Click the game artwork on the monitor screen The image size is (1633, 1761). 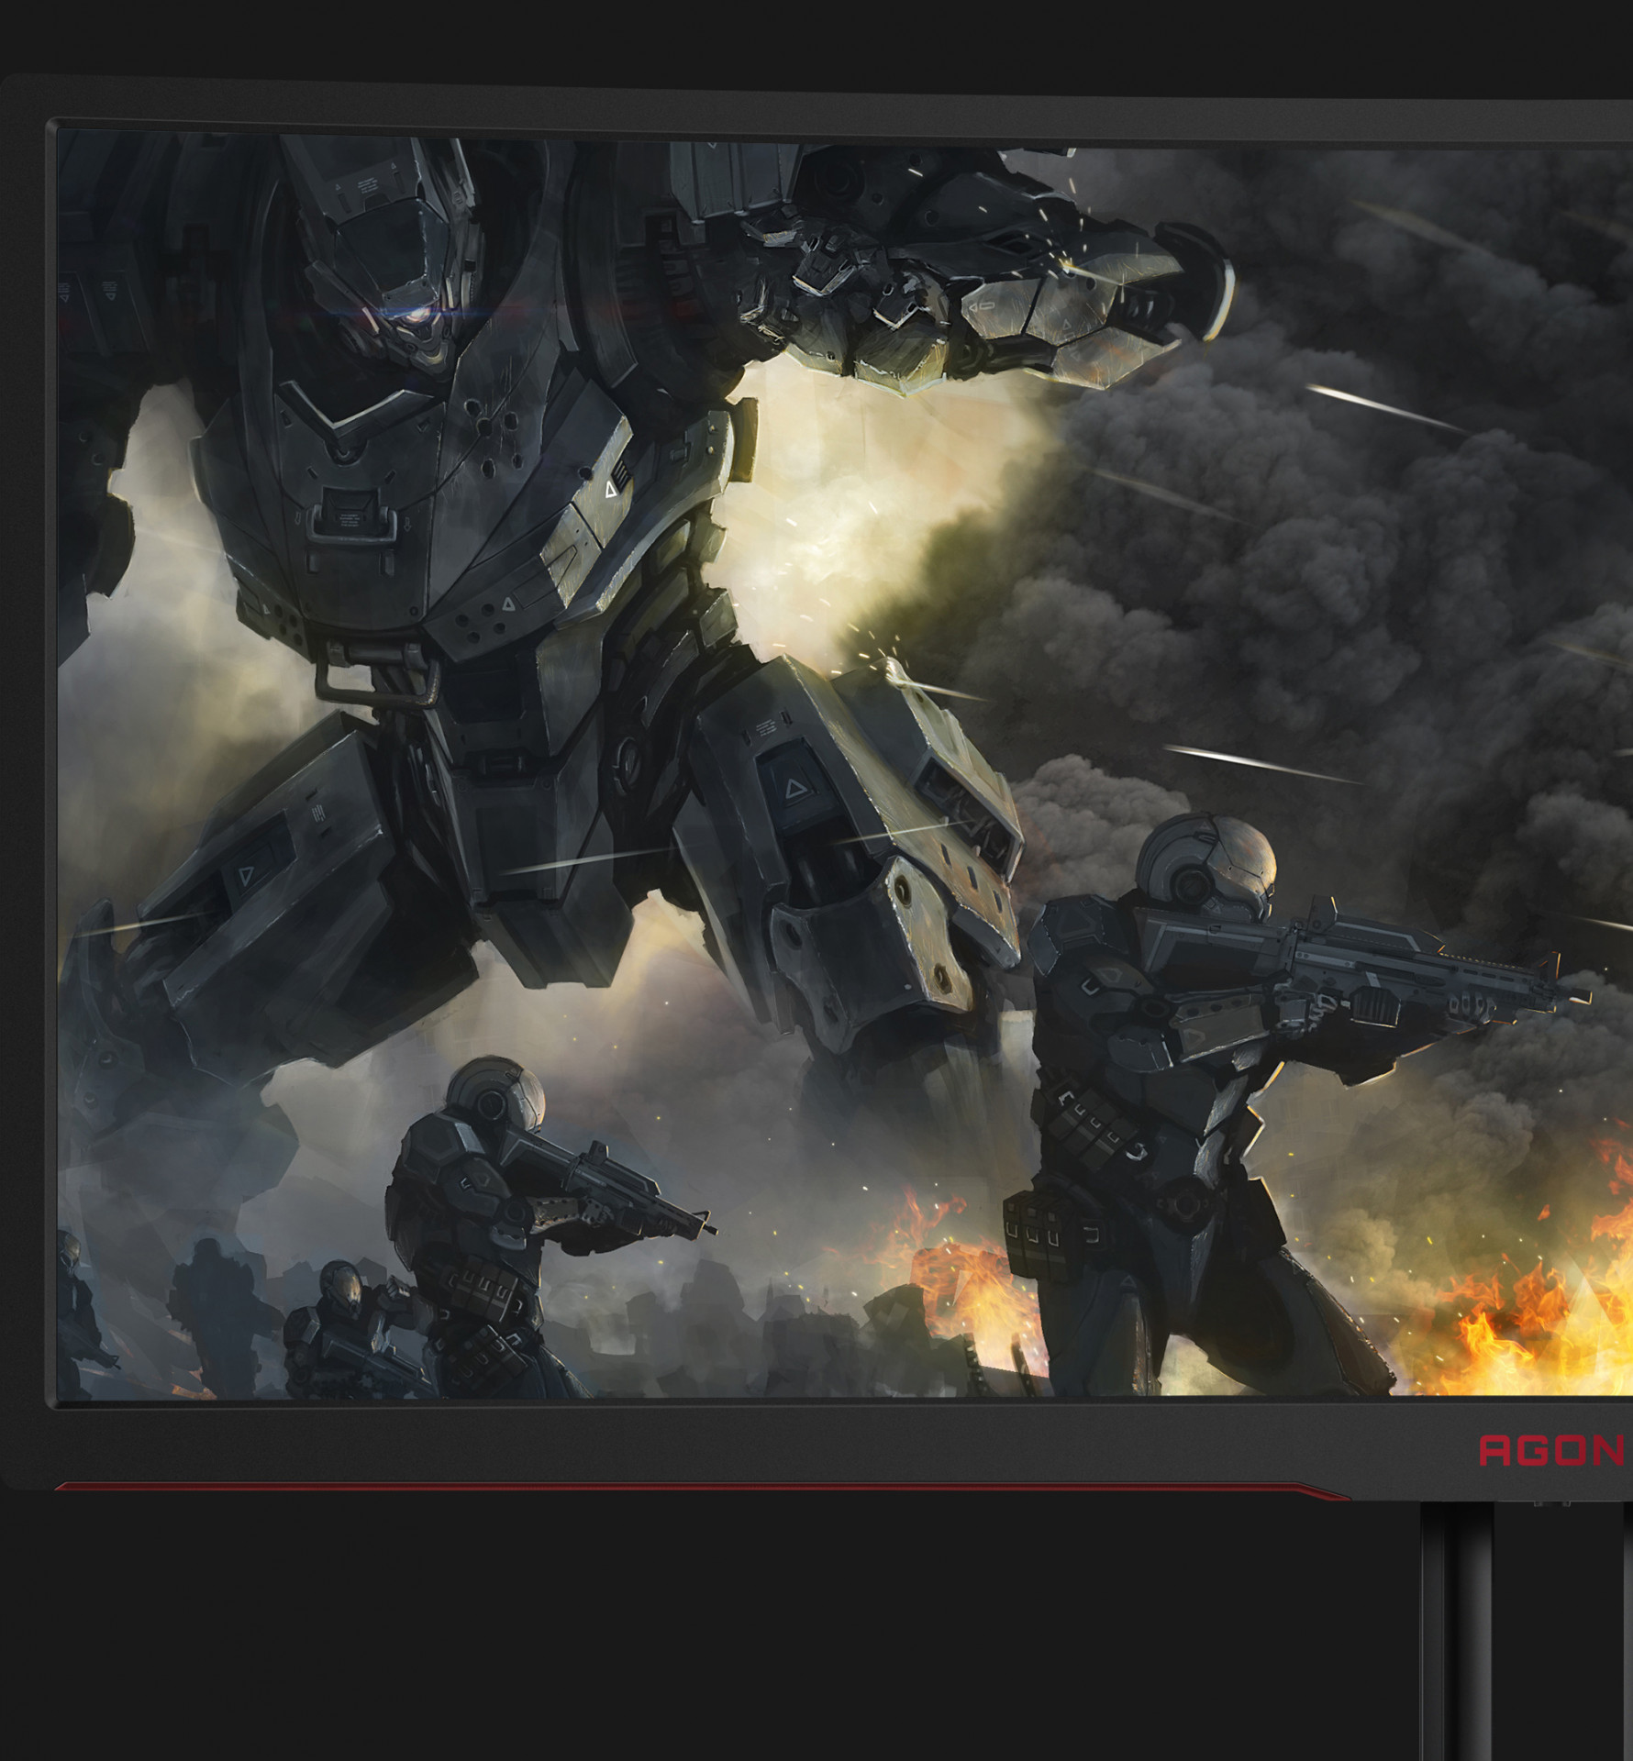click(x=845, y=765)
